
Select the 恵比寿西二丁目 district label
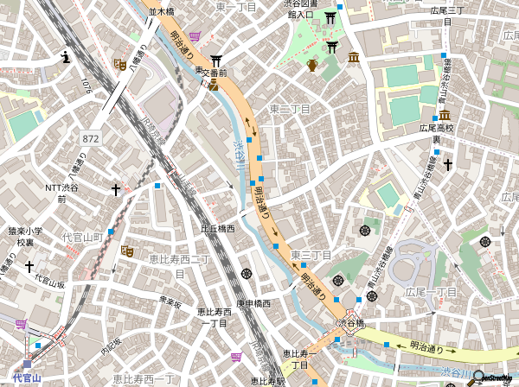180,266
